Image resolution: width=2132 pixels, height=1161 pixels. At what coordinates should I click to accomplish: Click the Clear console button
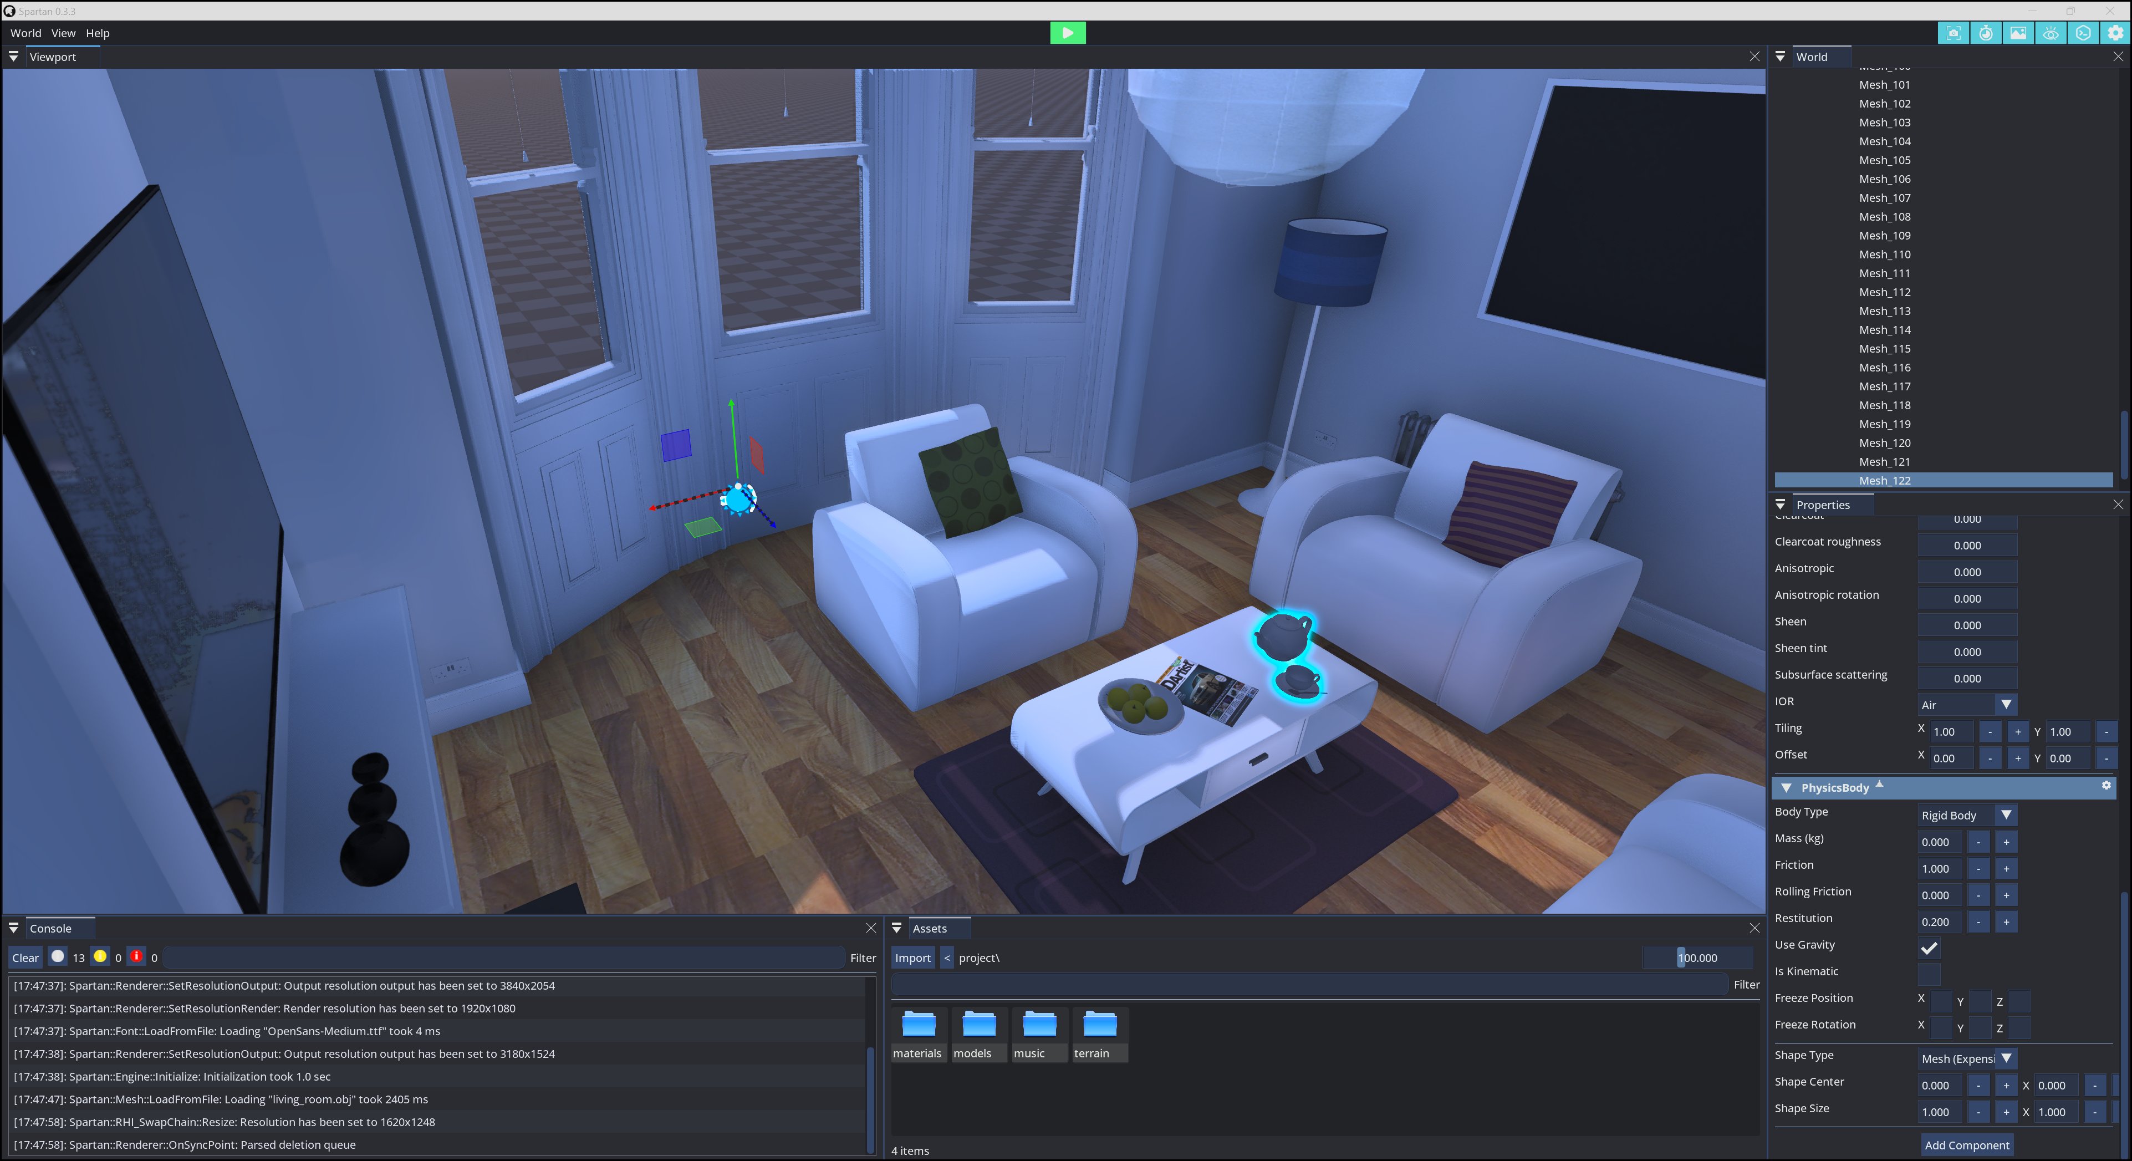(x=25, y=958)
